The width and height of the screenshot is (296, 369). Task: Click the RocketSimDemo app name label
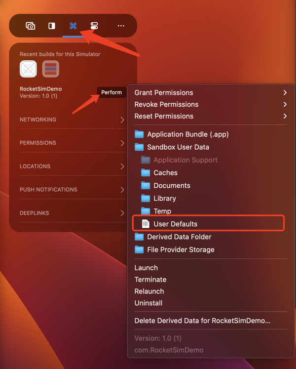[40, 89]
